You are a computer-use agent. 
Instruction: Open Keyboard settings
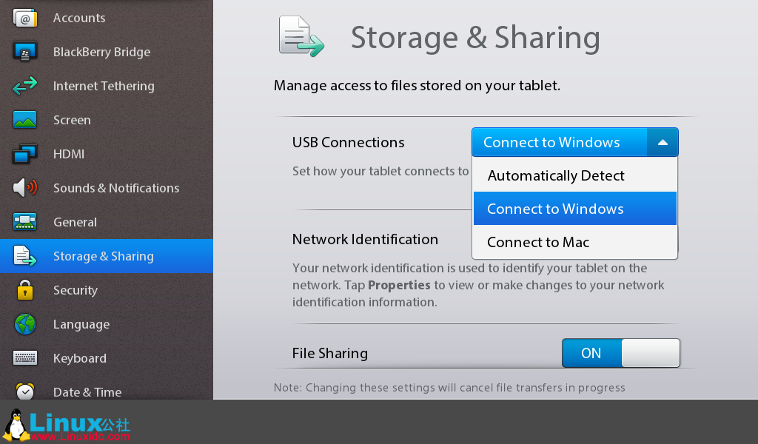pyautogui.click(x=107, y=358)
